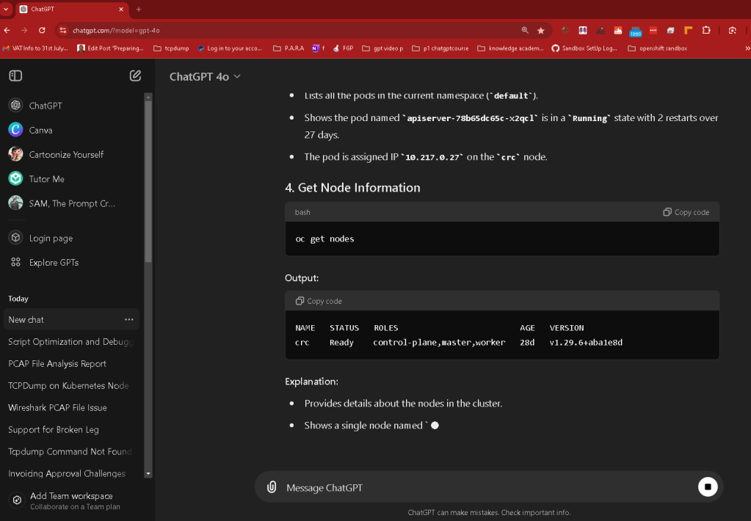Open Script Optimization and Debugg chat
751x521 pixels.
click(71, 341)
